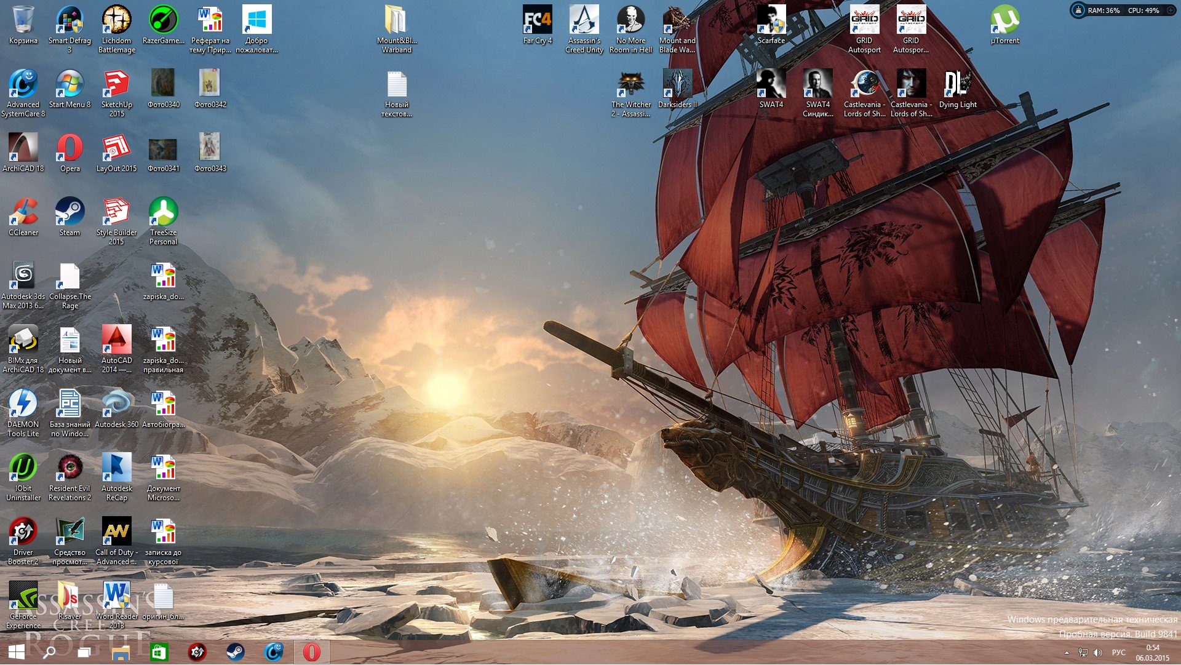Image resolution: width=1181 pixels, height=665 pixels.
Task: Launch Autodesk 360 shortcut
Action: click(x=117, y=408)
